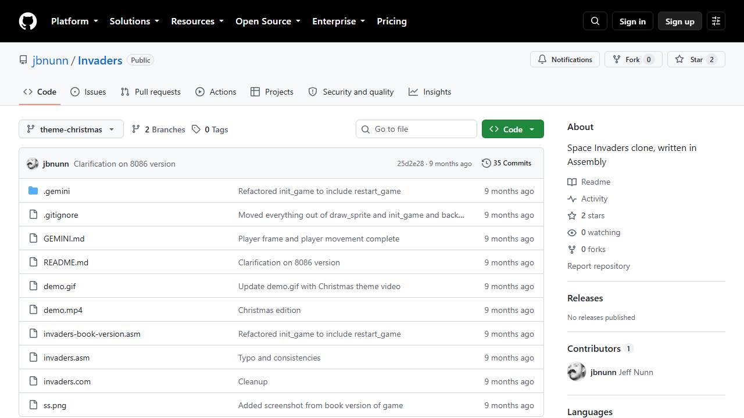Screen dimensions: 744x418
Task: Click the star icon in Star button
Action: [x=679, y=60]
